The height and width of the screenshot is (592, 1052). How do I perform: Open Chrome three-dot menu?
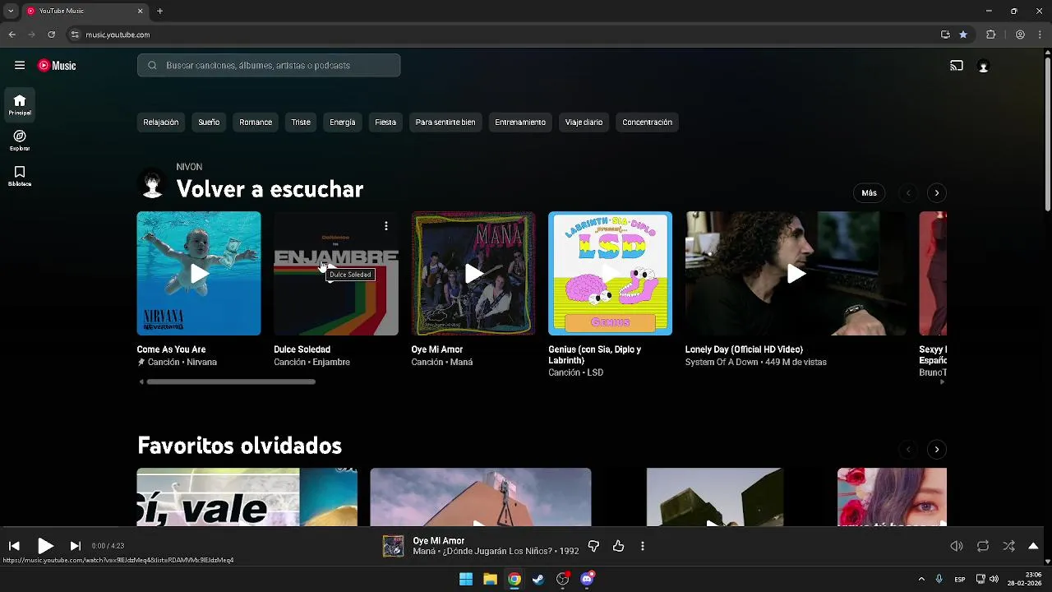click(1040, 35)
